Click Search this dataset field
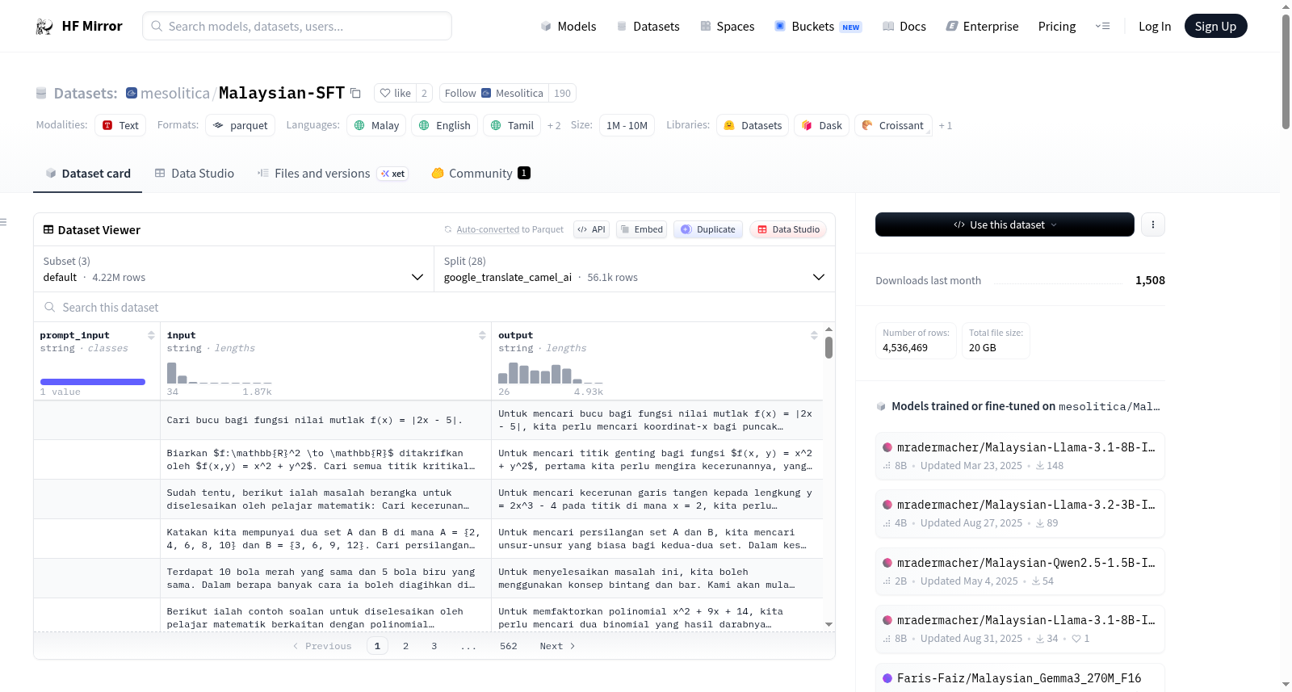1292x692 pixels. [434, 307]
